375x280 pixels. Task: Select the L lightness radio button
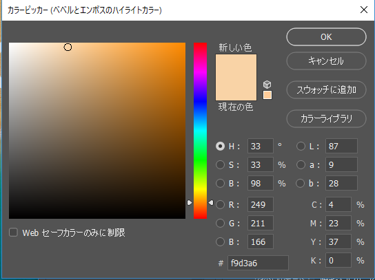pos(301,146)
